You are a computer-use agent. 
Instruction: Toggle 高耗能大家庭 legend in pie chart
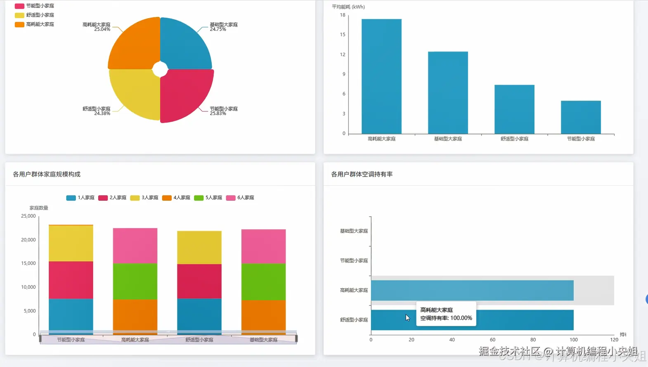(x=34, y=24)
